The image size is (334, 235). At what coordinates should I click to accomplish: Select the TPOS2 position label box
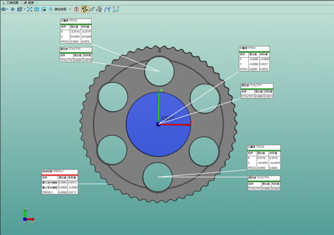tap(75, 31)
